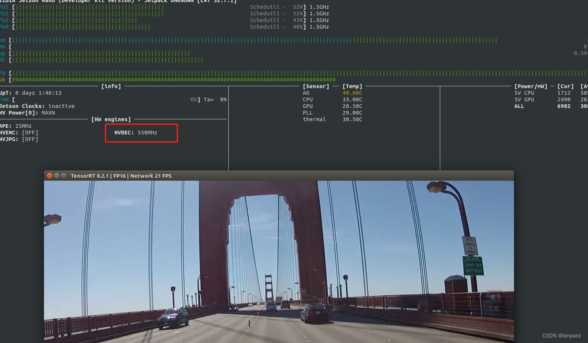The image size is (588, 343).
Task: Minimize the TensorRT window
Action: [x=57, y=176]
